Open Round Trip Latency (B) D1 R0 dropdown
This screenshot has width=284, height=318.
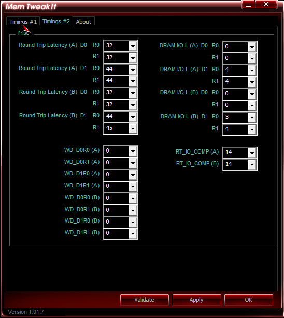click(133, 117)
